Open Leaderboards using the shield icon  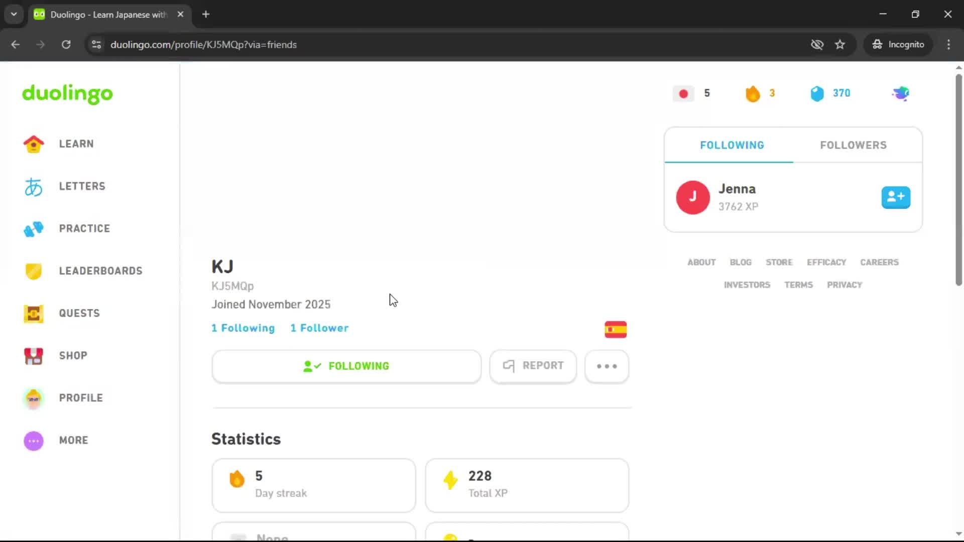[33, 272]
